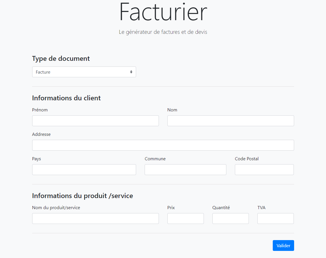Click the Code Postal field
Viewport: 326px width, 258px height.
264,170
